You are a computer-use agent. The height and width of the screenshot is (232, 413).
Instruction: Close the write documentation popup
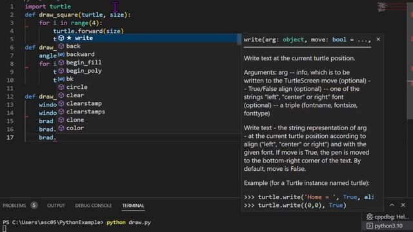point(378,39)
